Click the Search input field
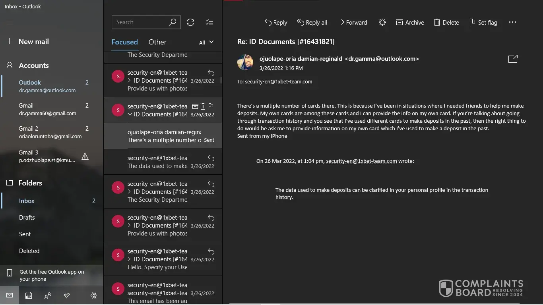The width and height of the screenshot is (543, 305). pyautogui.click(x=141, y=22)
